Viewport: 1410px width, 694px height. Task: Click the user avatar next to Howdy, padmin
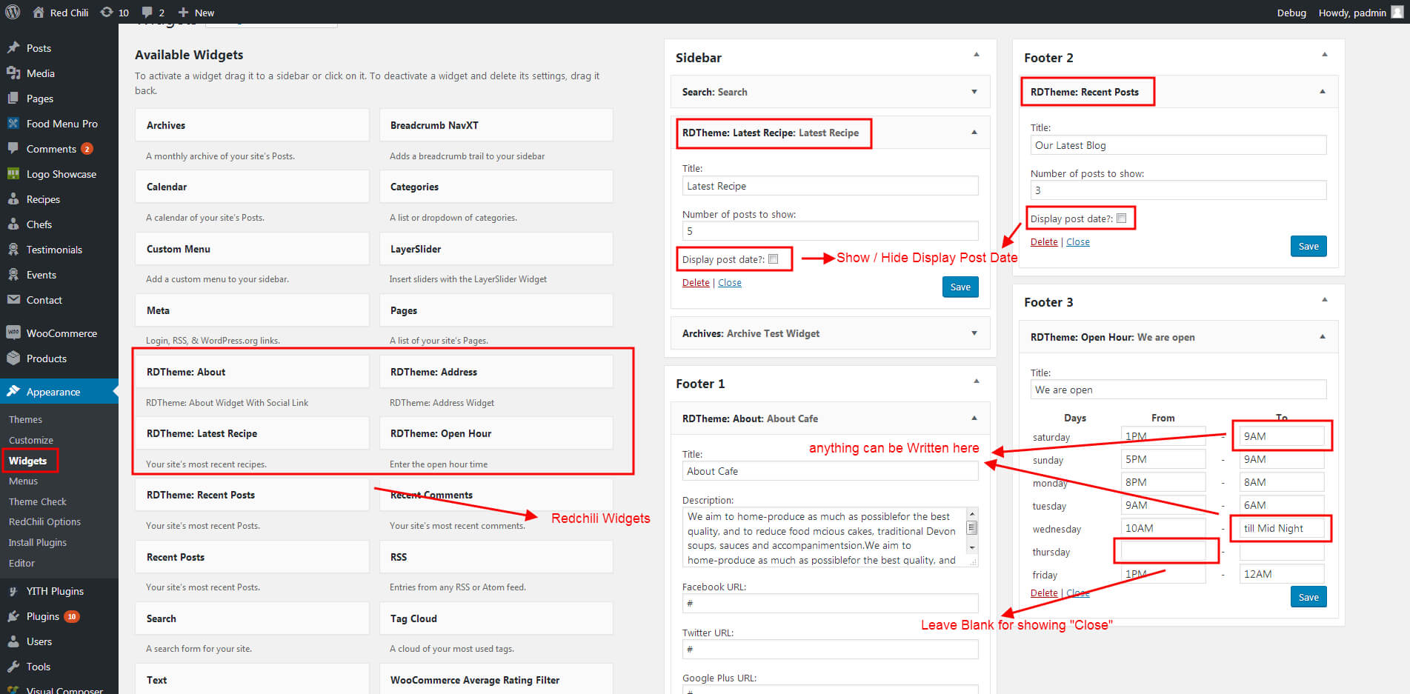click(x=1397, y=12)
